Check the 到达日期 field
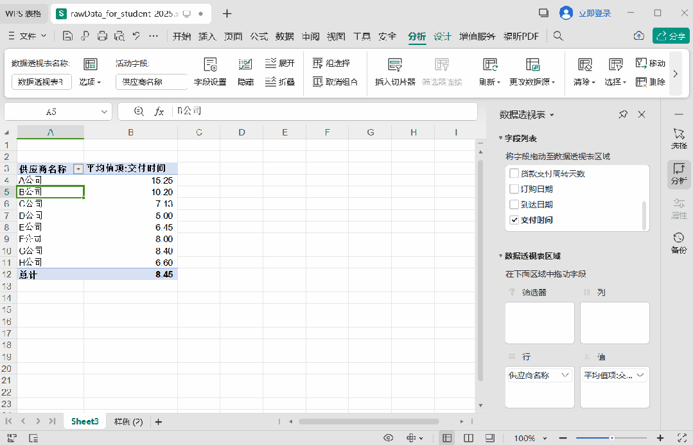The image size is (693, 445). tap(514, 204)
